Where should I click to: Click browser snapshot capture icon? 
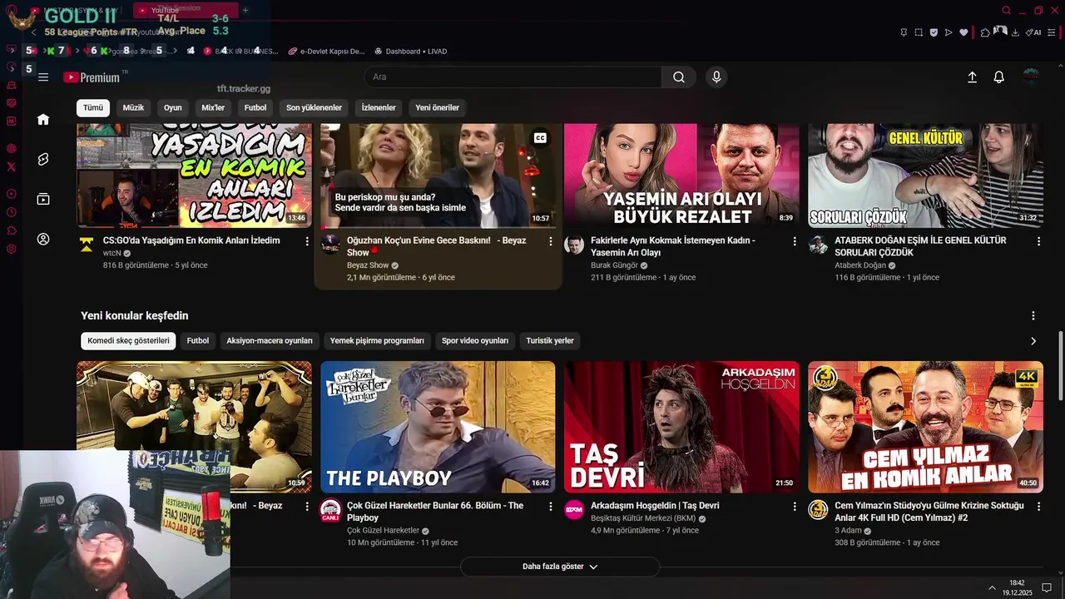click(919, 32)
